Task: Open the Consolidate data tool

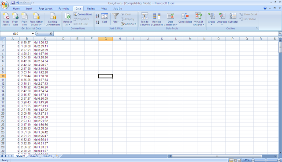Action: point(185,18)
